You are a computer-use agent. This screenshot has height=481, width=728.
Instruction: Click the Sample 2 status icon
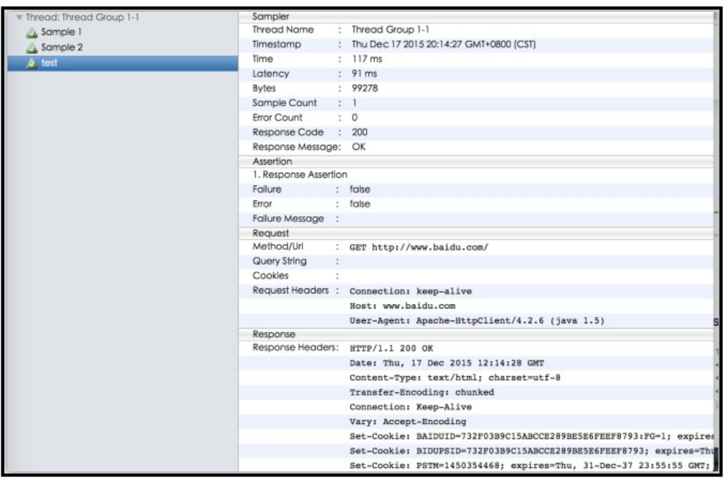point(31,48)
